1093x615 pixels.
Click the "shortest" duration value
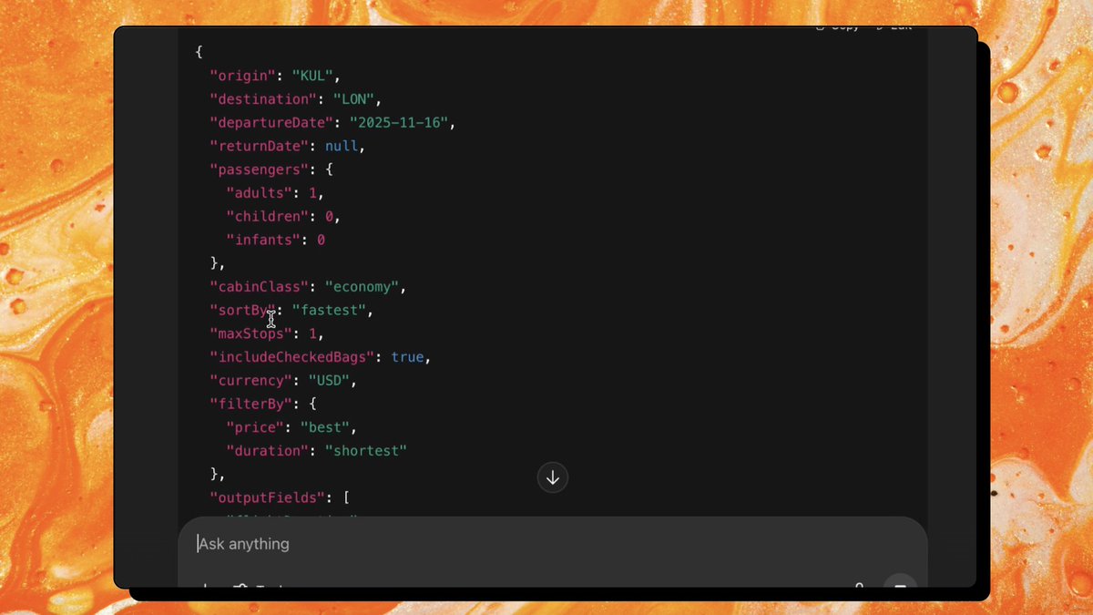pyautogui.click(x=365, y=451)
